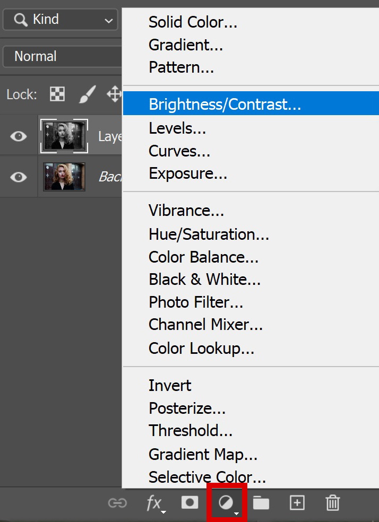Screen dimensions: 379x522
Task: Lock image pixels with brush icon
Action: click(87, 94)
